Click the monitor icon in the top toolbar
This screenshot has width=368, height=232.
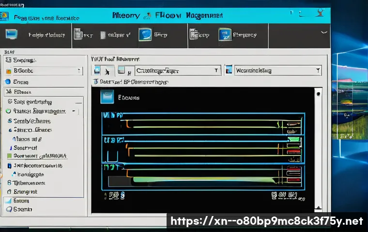click(x=12, y=34)
